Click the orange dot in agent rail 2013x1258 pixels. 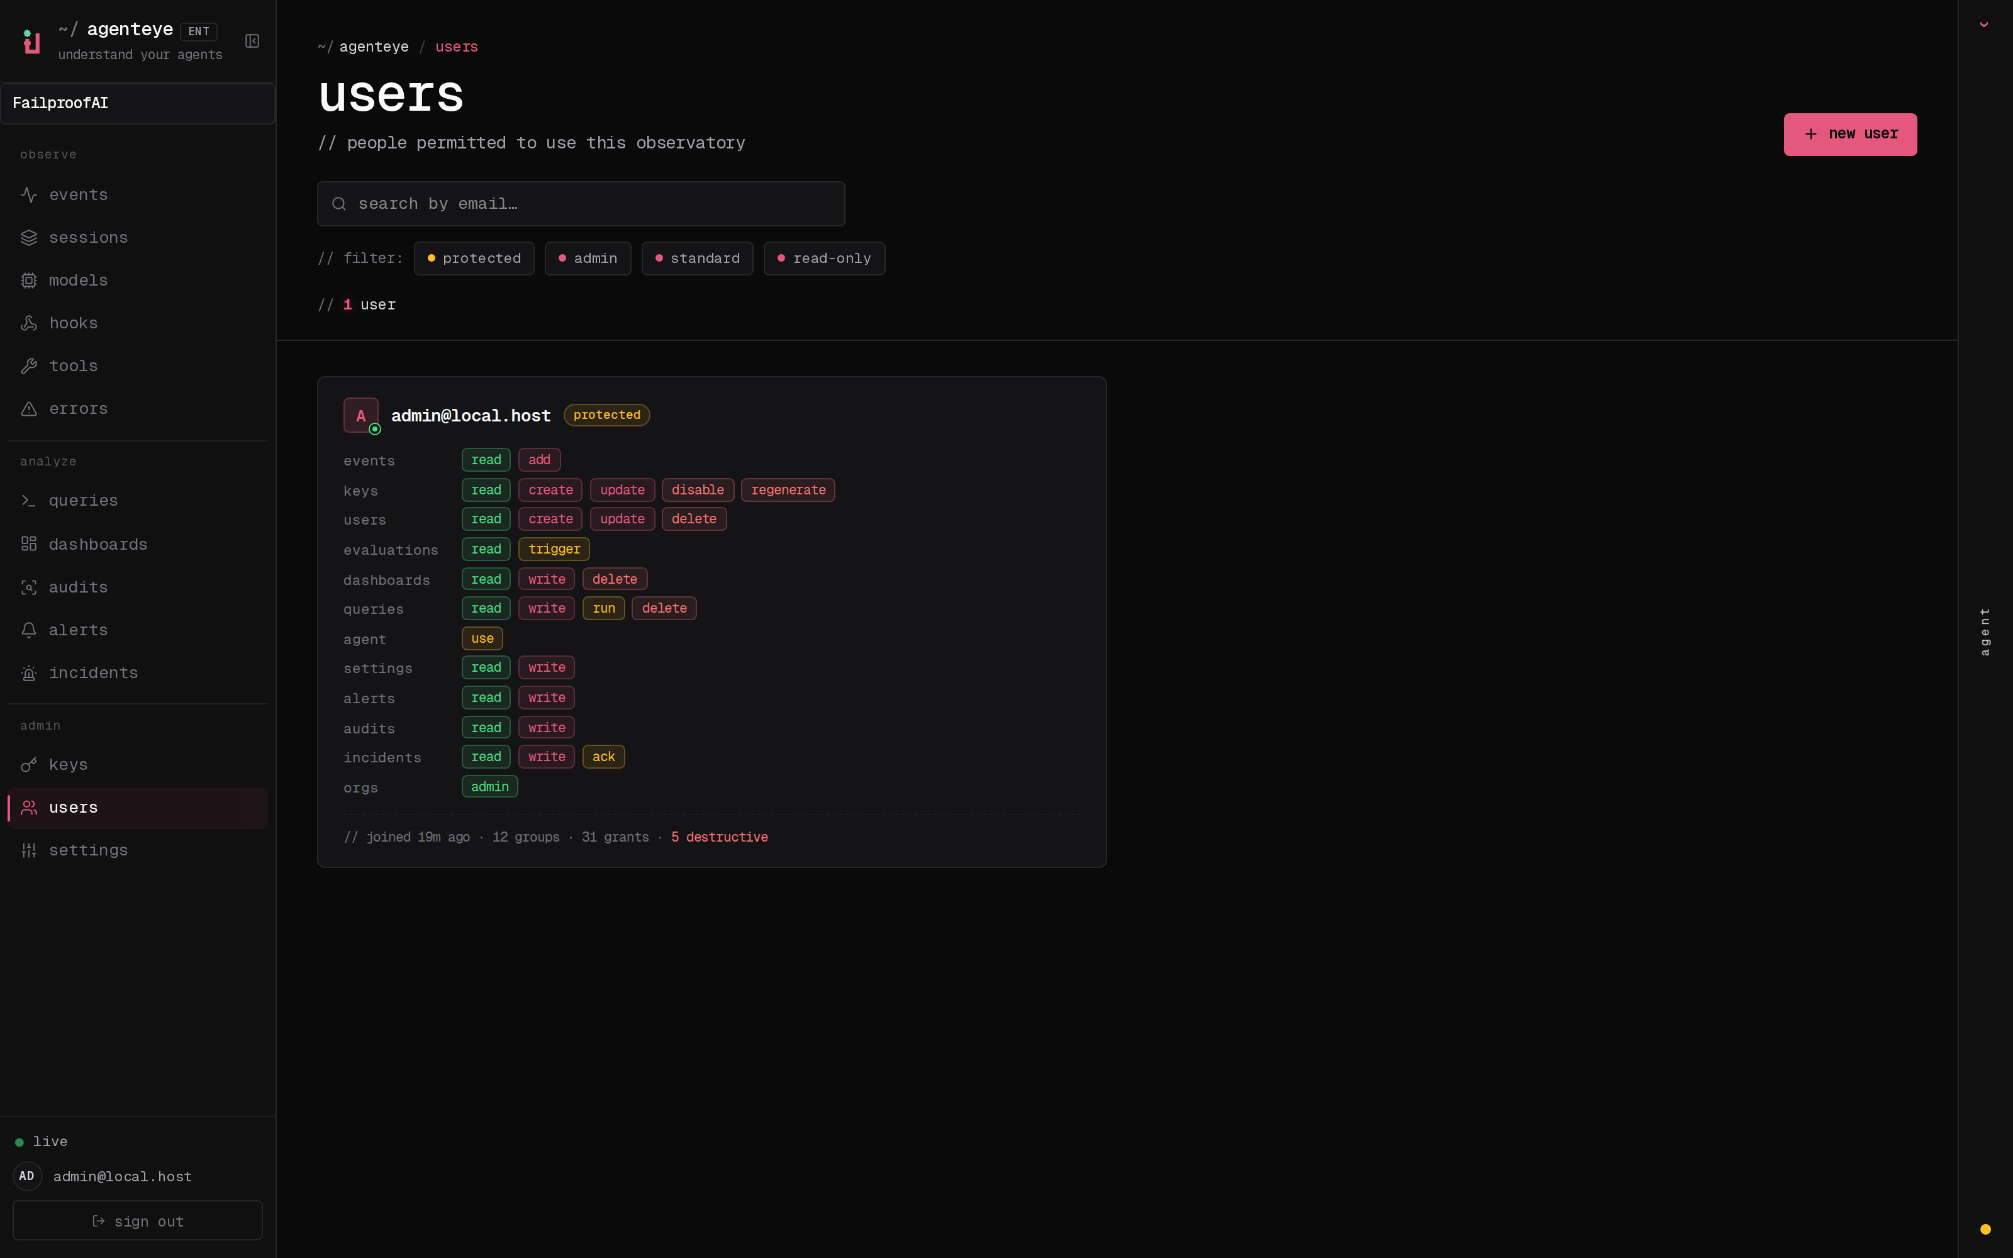tap(1985, 1229)
